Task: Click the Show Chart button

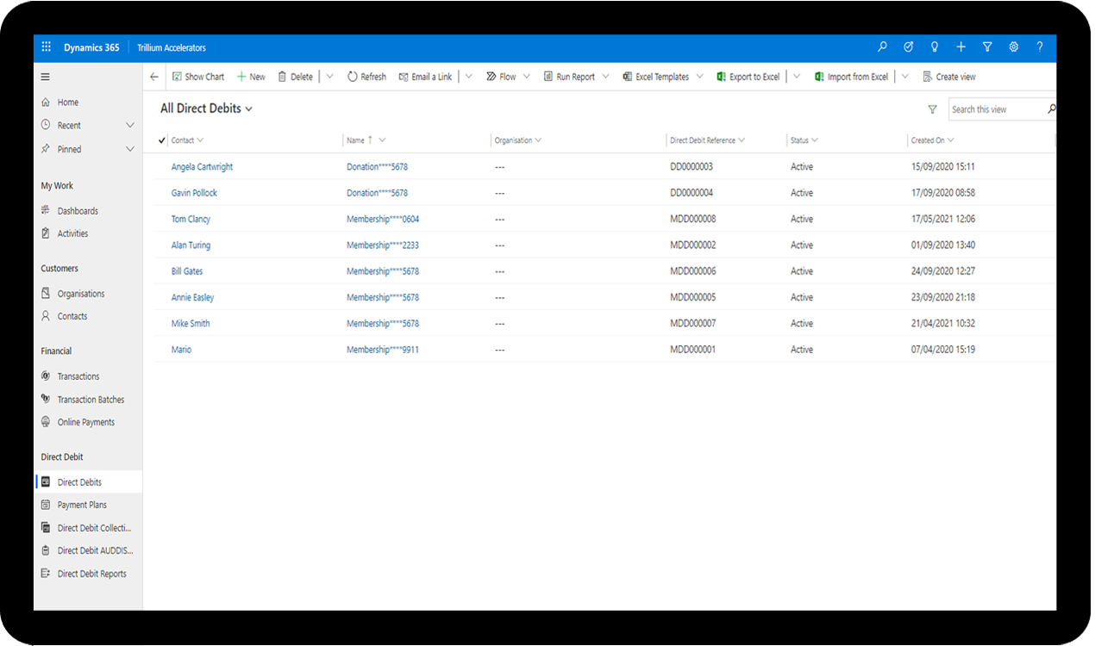Action: click(x=198, y=77)
